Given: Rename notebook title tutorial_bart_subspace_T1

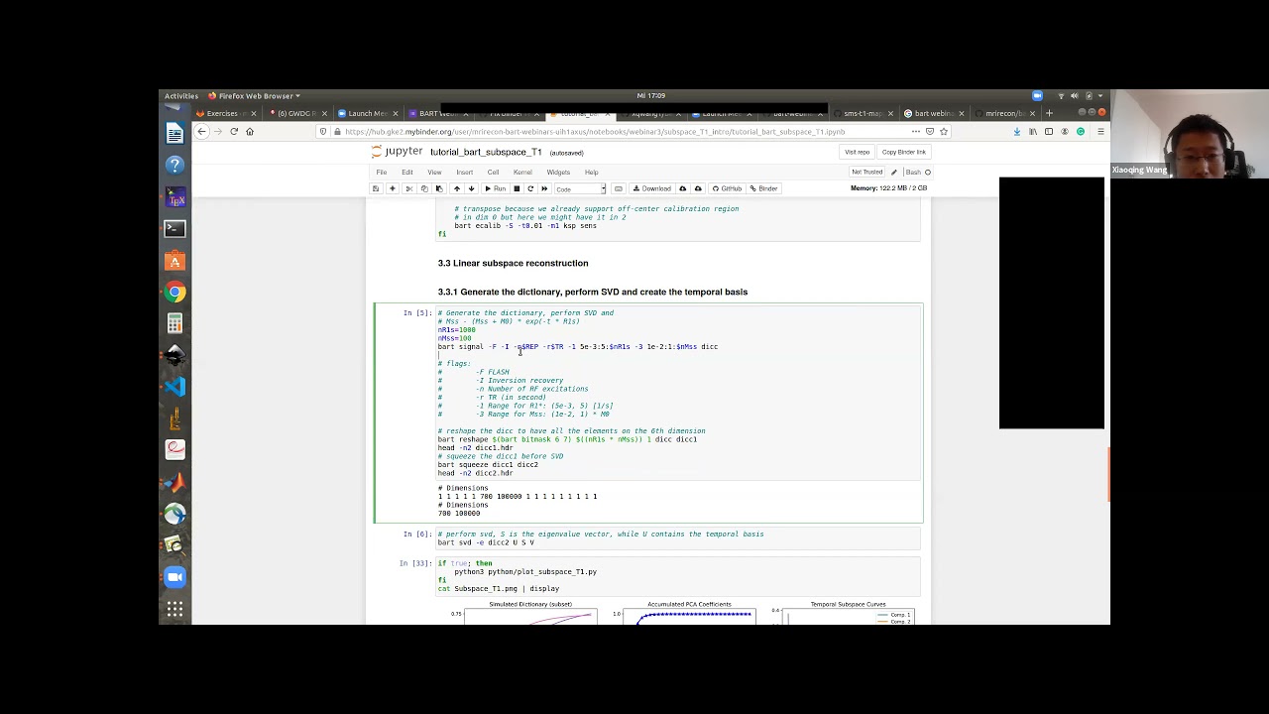Looking at the screenshot, I should tap(486, 152).
